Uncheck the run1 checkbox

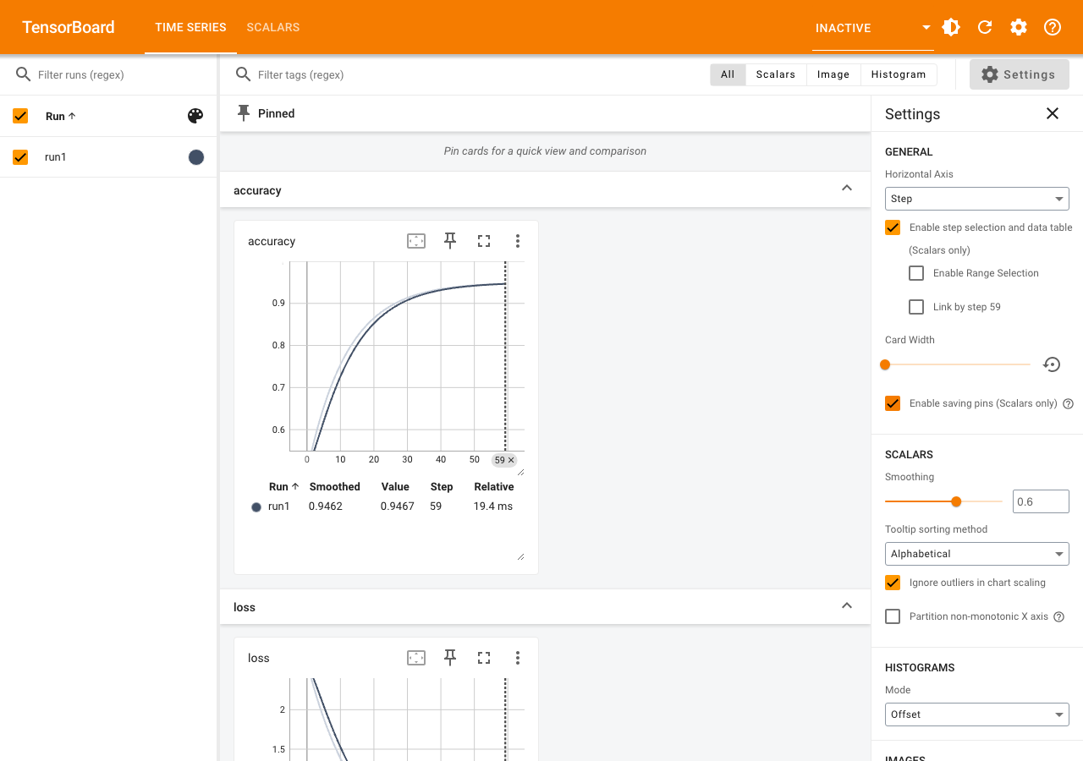(20, 156)
